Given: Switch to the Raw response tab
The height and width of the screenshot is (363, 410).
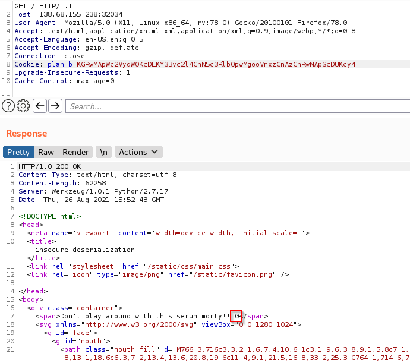Looking at the screenshot, I should (x=46, y=152).
